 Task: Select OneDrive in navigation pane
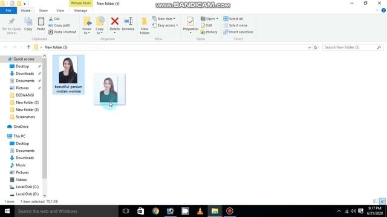click(x=21, y=127)
